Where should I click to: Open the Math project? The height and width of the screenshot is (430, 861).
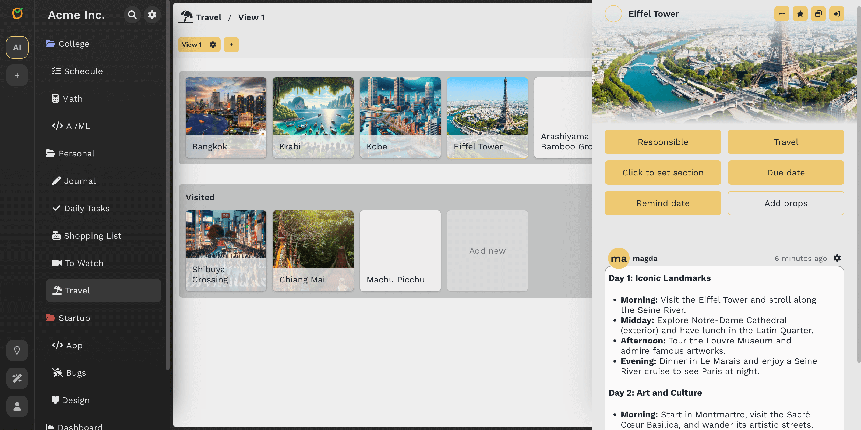click(104, 98)
